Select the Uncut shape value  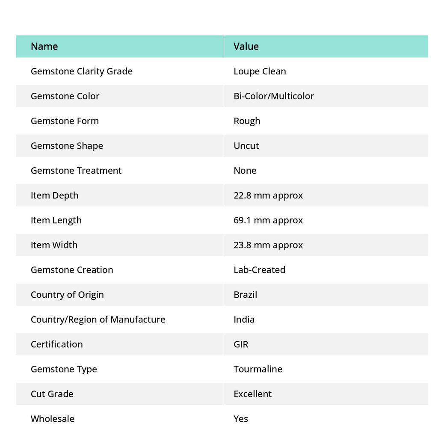(246, 146)
